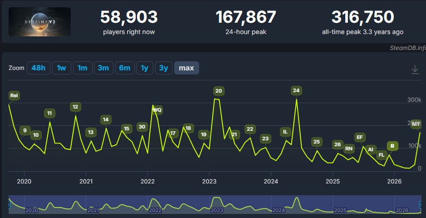Choose the 3m zoom option
This screenshot has height=218, width=426.
(103, 68)
